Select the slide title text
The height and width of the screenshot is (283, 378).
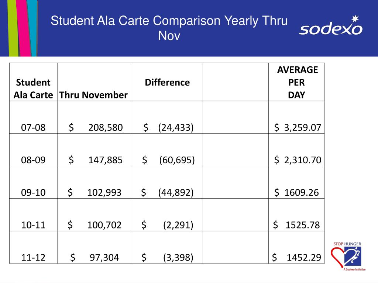tap(169, 28)
